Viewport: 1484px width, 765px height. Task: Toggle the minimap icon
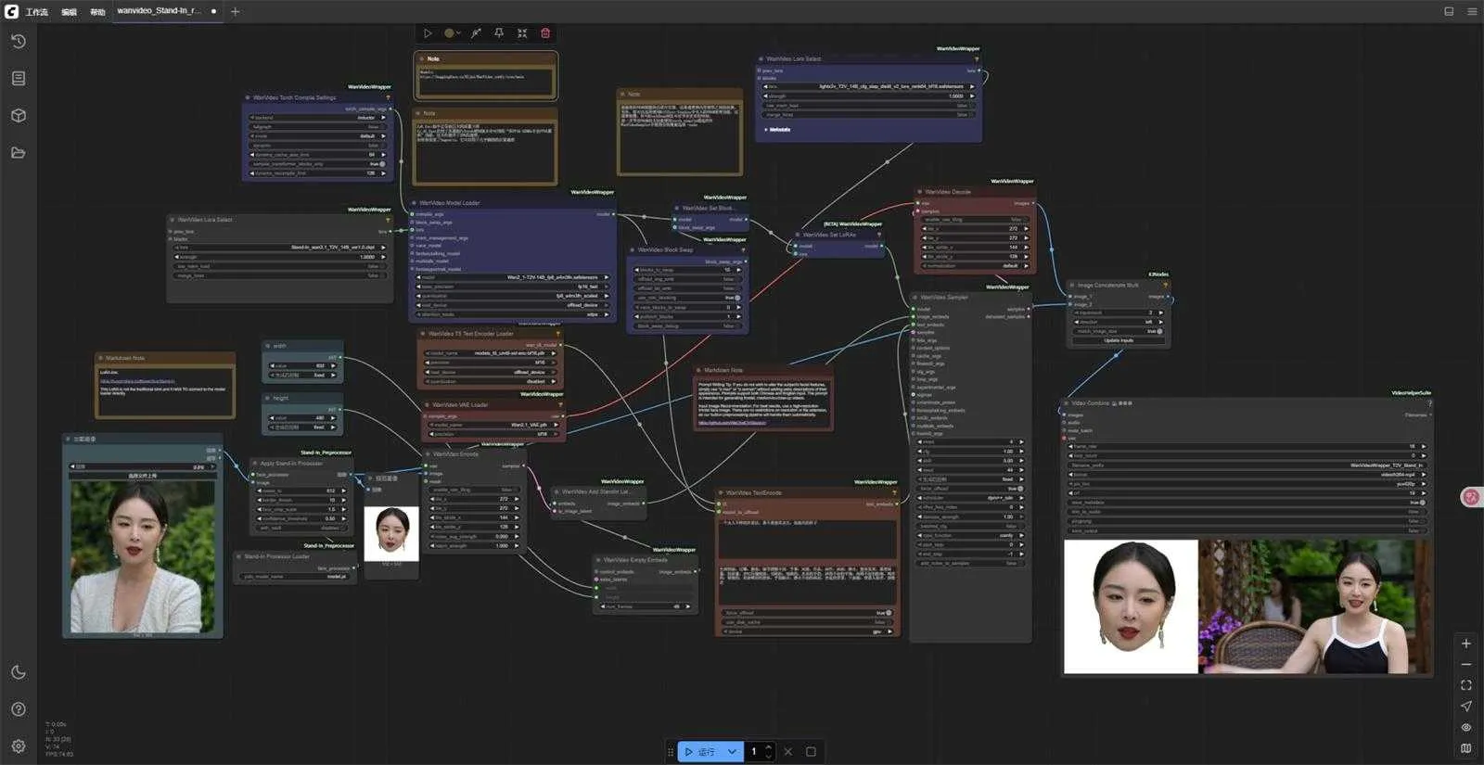pyautogui.click(x=1465, y=747)
